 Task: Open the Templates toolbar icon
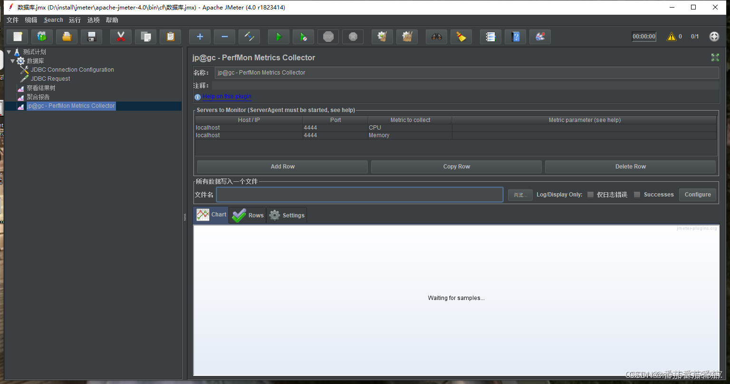tap(42, 37)
